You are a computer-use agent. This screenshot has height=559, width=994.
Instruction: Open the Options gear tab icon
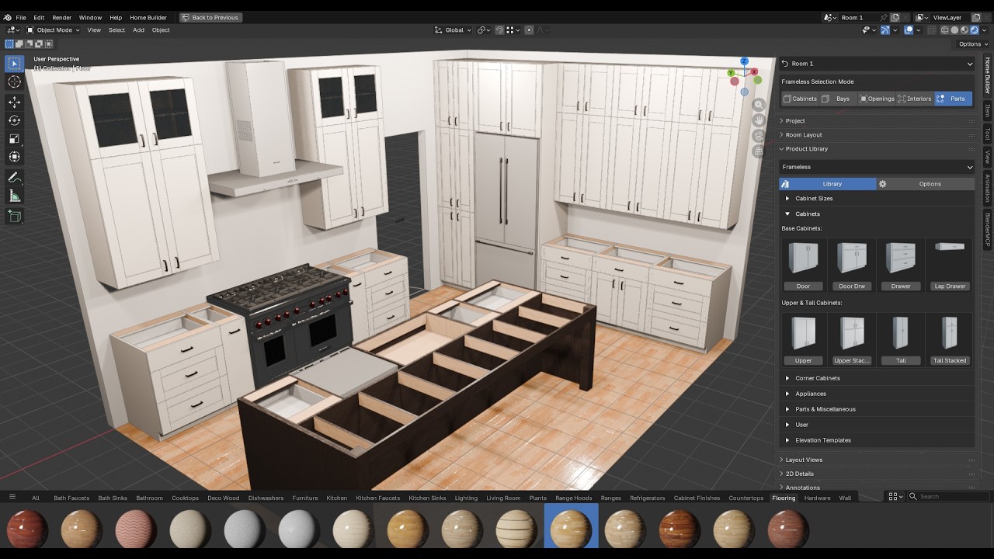click(x=882, y=184)
